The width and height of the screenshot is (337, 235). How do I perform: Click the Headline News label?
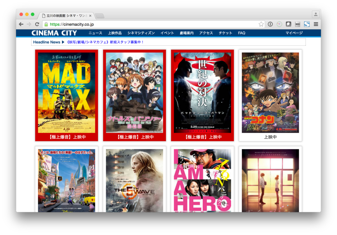click(47, 42)
